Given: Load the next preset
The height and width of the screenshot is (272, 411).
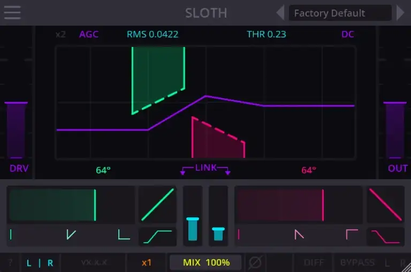Looking at the screenshot, I should pos(400,13).
